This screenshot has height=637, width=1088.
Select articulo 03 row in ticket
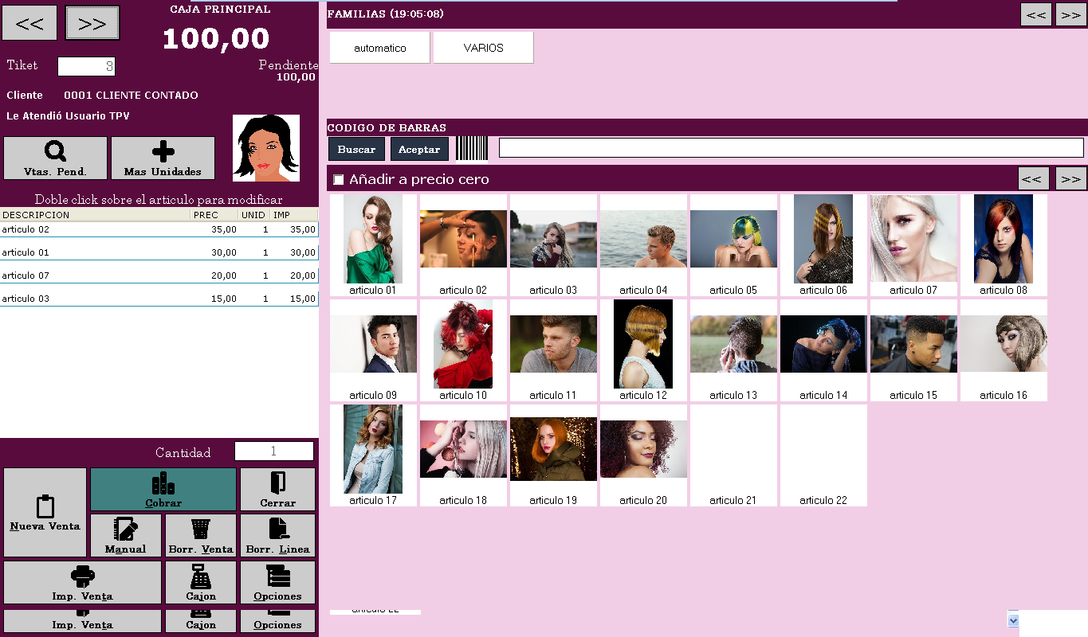(x=159, y=299)
